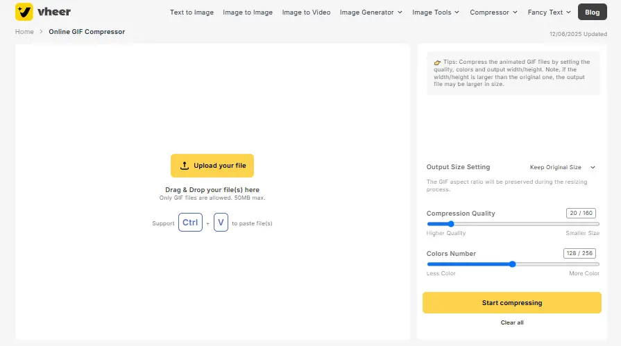
Task: Click the pointing hand tips icon
Action: coord(437,62)
